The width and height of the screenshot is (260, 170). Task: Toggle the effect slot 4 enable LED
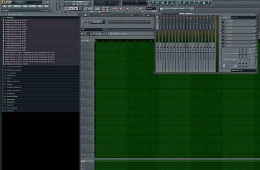(x=253, y=32)
